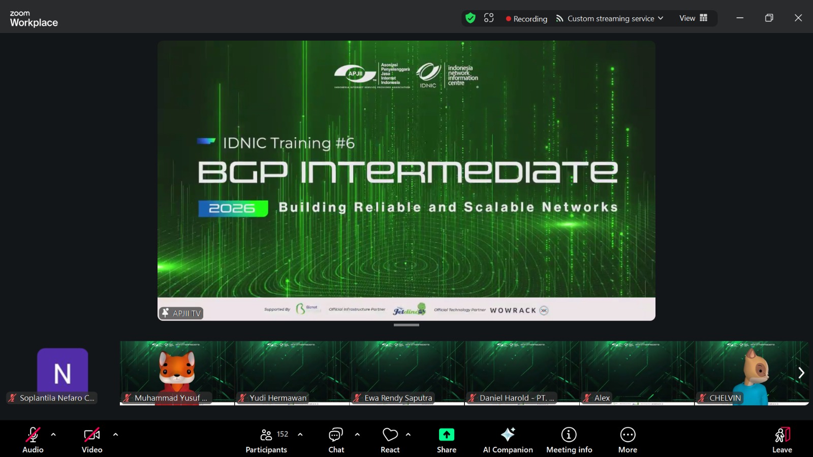Expand video options arrow next to Video

(x=115, y=435)
